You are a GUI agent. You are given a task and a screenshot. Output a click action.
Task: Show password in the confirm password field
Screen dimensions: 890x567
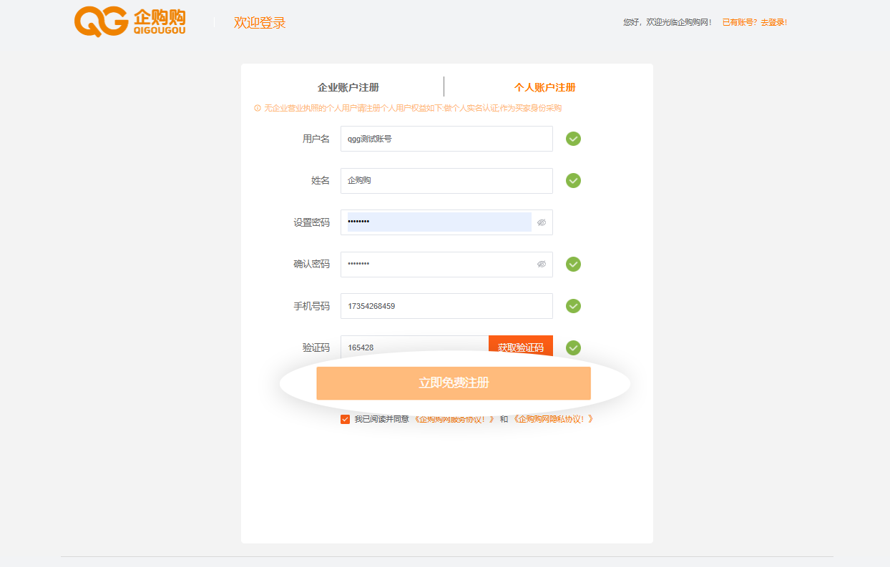[542, 265]
